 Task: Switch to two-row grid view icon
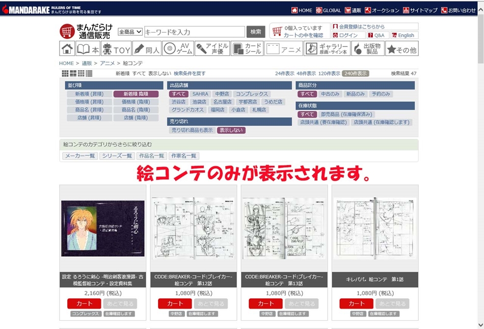click(x=73, y=73)
